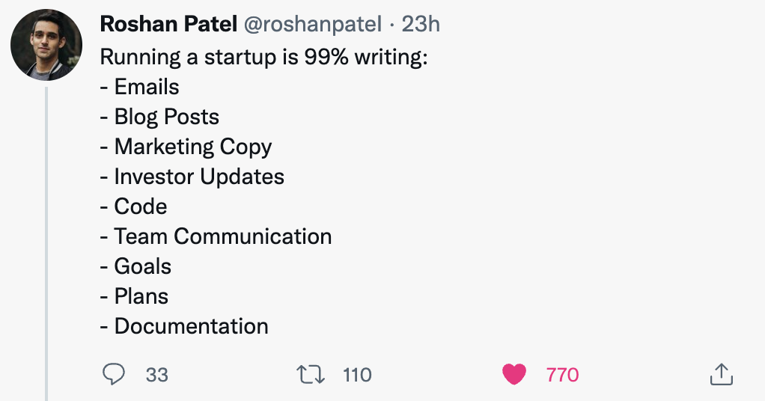Visit the @roshanpatel handle link
765x401 pixels.
coord(312,25)
